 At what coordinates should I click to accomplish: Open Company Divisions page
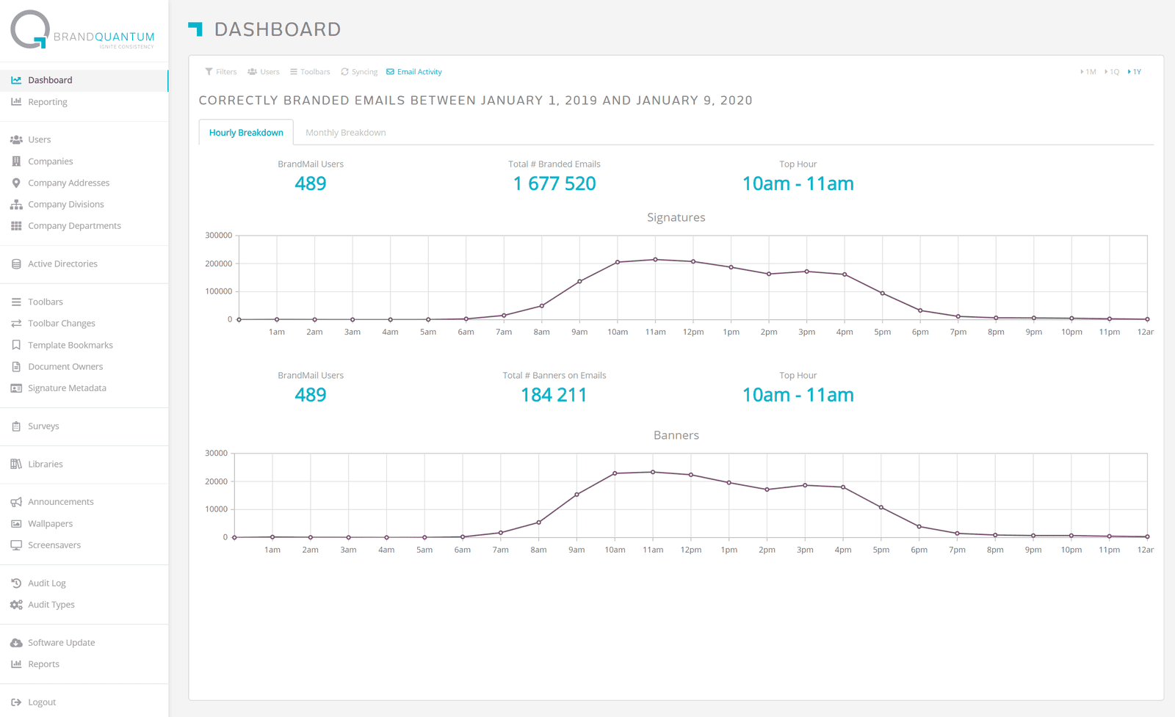pos(65,205)
